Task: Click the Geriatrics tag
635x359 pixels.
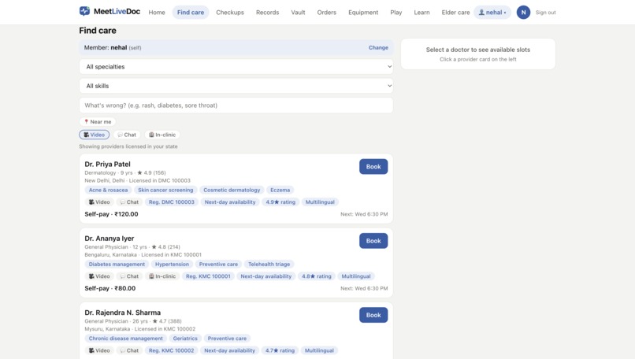Action: (x=185, y=339)
